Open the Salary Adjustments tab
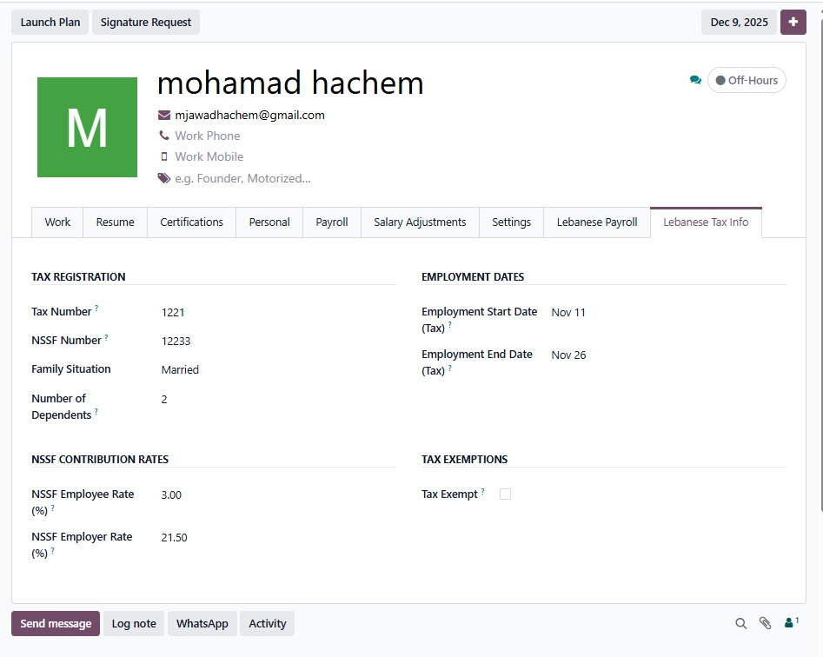The width and height of the screenshot is (823, 657). (420, 222)
